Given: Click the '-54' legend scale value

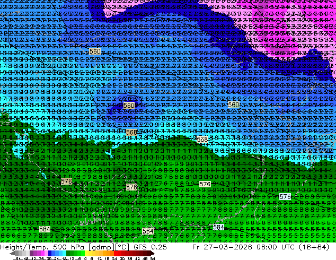Looking at the screenshot, I should (x=17, y=258).
